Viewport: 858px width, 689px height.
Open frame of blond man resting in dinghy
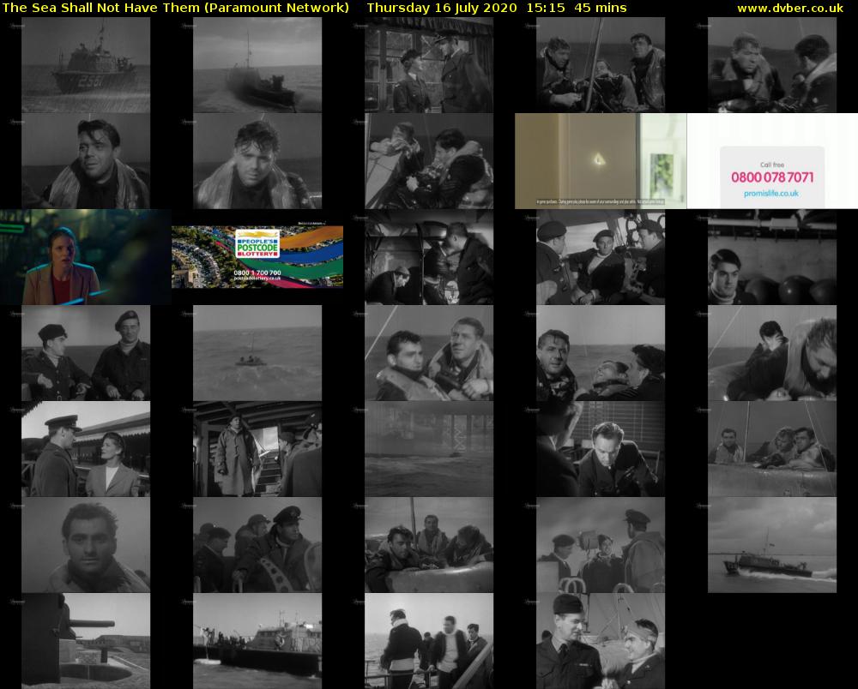coord(772,449)
